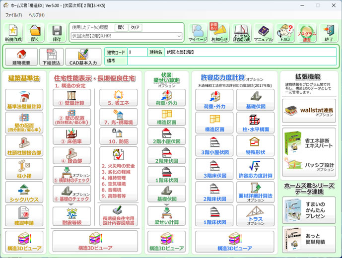
Task: Open 建物概要 house icon button
Action: click(21, 57)
